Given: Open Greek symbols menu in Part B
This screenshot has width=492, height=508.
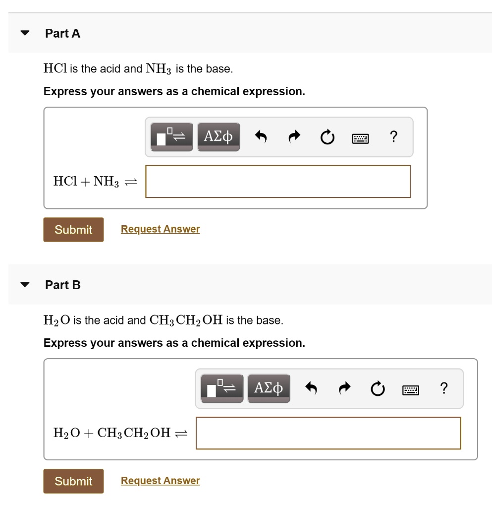Looking at the screenshot, I should pos(269,388).
